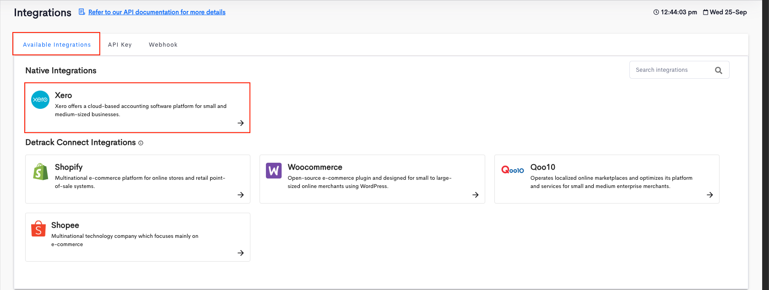This screenshot has height=290, width=769.
Task: Click the Shopee orange bag logo
Action: [38, 229]
